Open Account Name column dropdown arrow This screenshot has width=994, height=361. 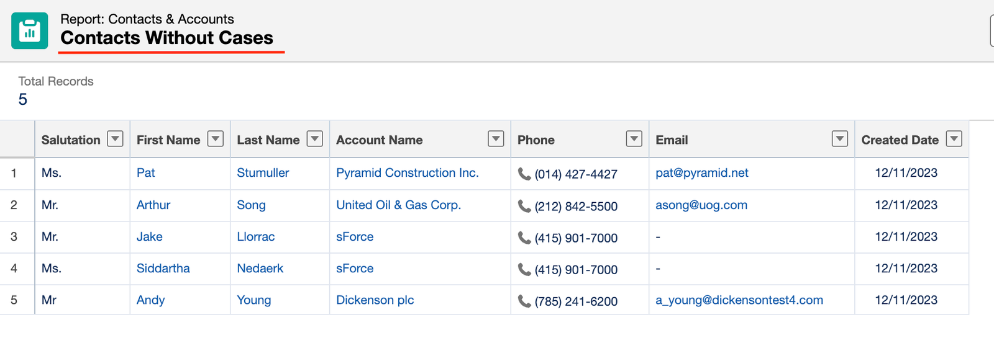coord(496,139)
